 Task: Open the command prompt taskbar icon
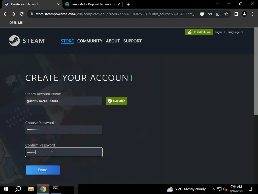click(55, 189)
